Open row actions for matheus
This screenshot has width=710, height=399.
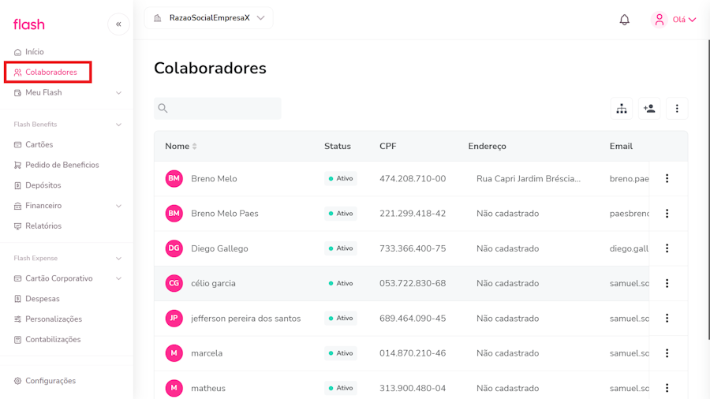[x=667, y=388]
